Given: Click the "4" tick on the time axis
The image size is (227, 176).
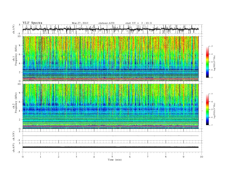Looking at the screenshot, I should point(94,157).
